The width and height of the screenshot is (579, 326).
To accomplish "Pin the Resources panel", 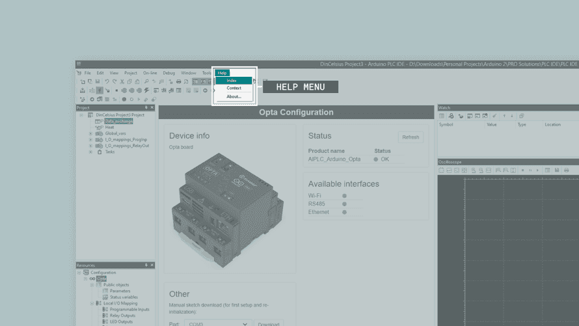I will point(146,265).
